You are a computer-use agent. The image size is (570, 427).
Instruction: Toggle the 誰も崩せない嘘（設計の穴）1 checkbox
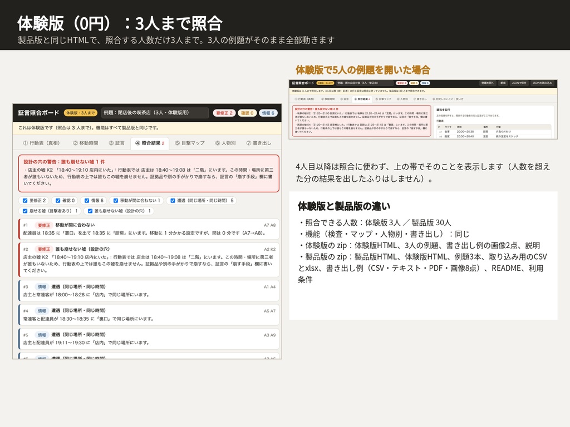[90, 211]
